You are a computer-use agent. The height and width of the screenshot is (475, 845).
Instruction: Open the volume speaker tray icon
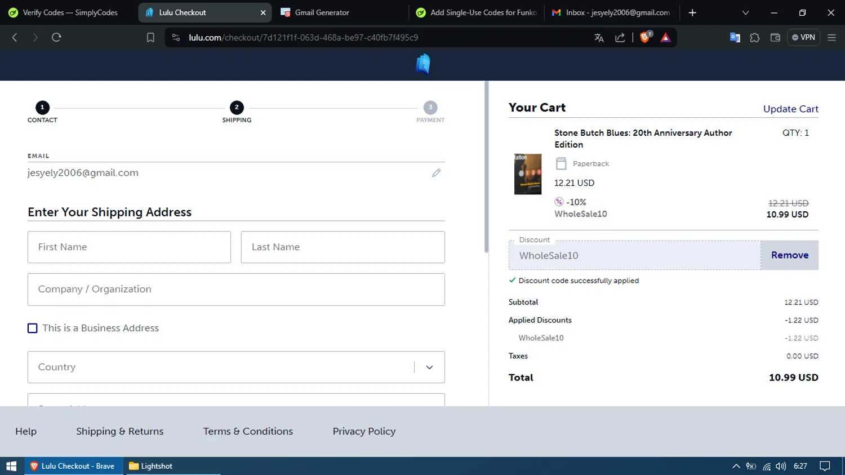(781, 466)
